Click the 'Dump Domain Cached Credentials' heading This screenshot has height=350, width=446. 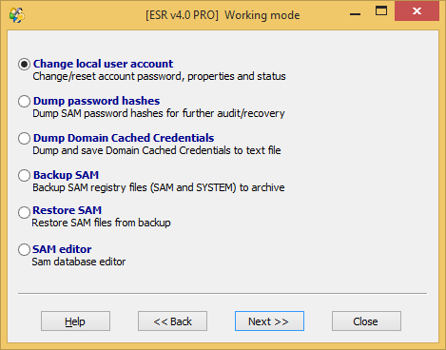124,138
